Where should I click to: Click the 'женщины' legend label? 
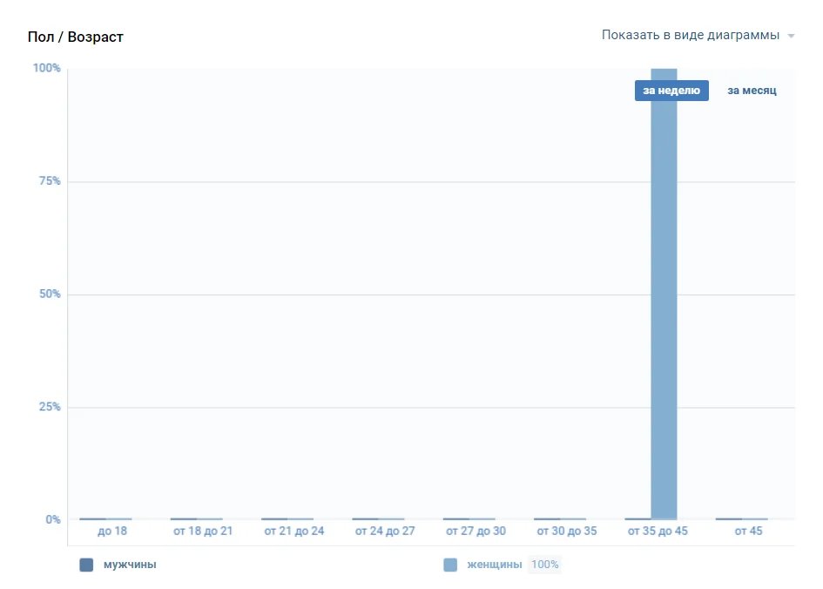[494, 565]
